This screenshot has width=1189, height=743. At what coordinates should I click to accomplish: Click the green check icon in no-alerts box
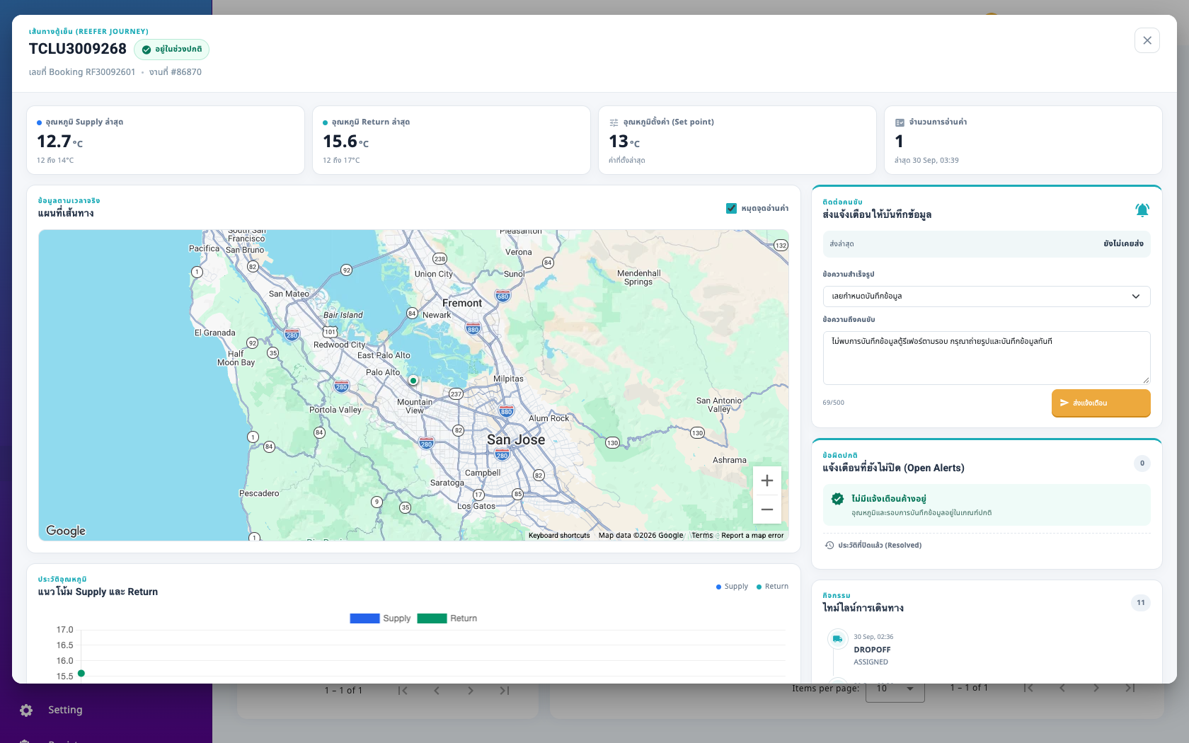(837, 499)
